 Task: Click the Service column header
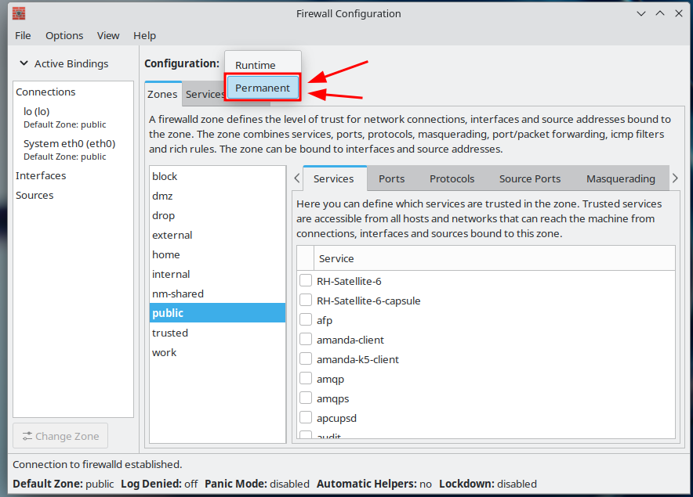coord(336,258)
